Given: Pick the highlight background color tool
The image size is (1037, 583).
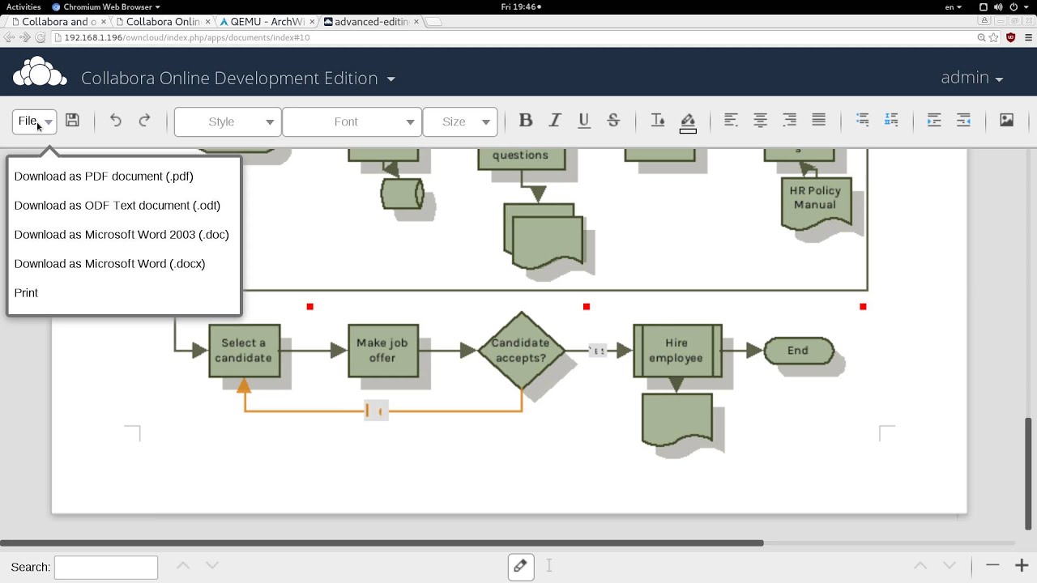Looking at the screenshot, I should point(688,122).
